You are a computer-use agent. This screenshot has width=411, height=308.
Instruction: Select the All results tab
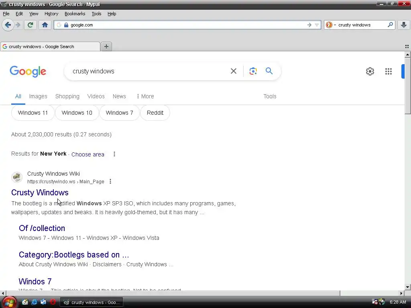18,96
